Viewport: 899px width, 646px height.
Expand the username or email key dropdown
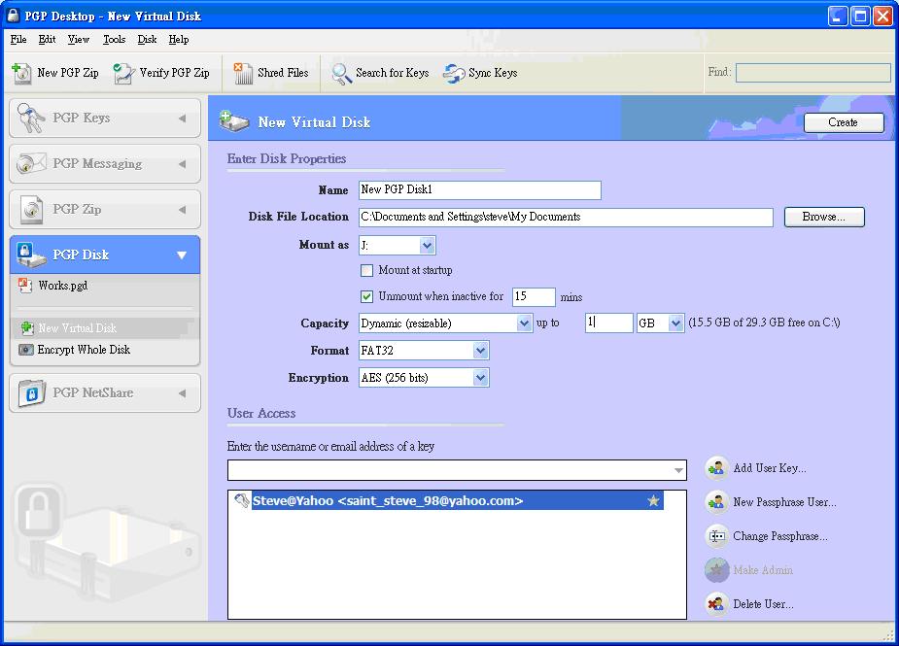(x=678, y=470)
